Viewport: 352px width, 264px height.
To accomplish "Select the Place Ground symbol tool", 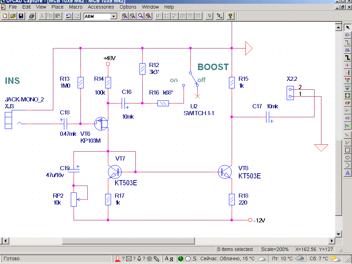I will click(348, 87).
